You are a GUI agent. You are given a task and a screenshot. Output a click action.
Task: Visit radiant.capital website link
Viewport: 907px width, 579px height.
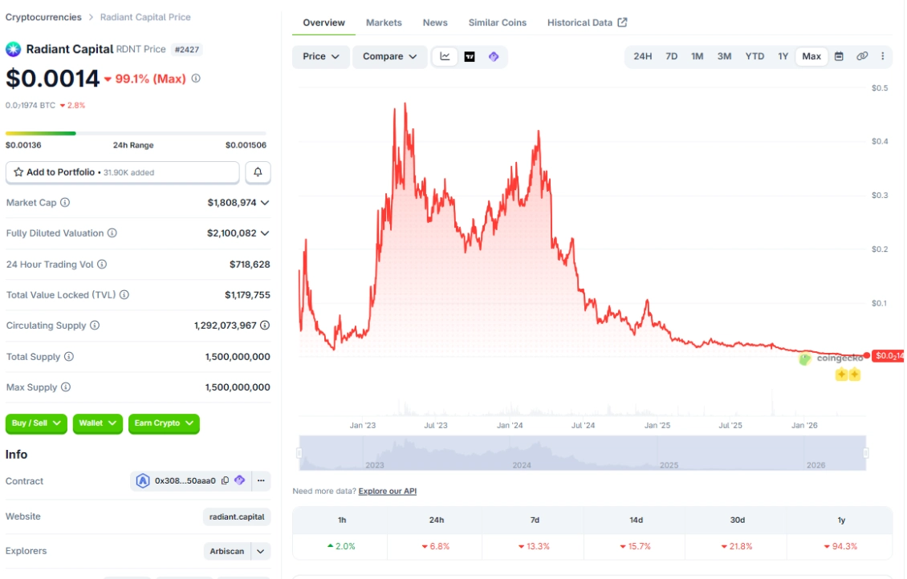coord(237,516)
